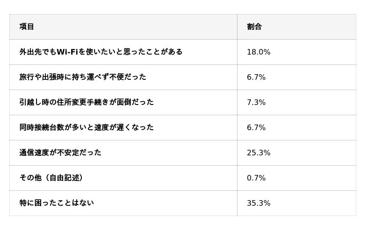Click the 35.3% value cell

click(259, 203)
